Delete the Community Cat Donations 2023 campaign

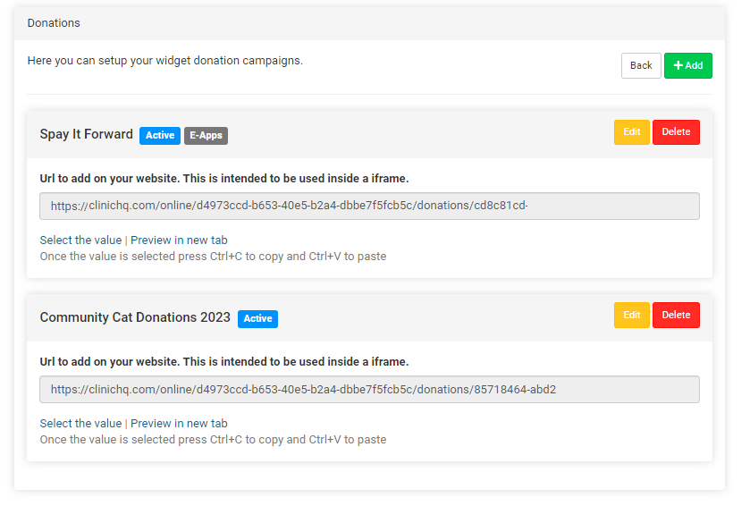(x=676, y=315)
